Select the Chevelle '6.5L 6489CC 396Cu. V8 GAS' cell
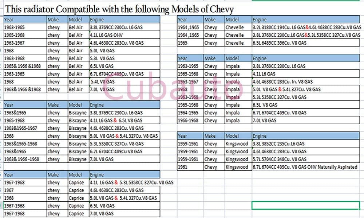 click(x=280, y=43)
